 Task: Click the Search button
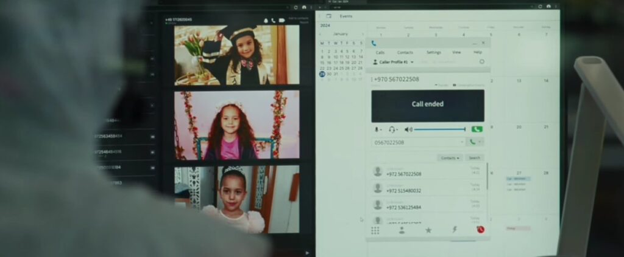tap(474, 158)
